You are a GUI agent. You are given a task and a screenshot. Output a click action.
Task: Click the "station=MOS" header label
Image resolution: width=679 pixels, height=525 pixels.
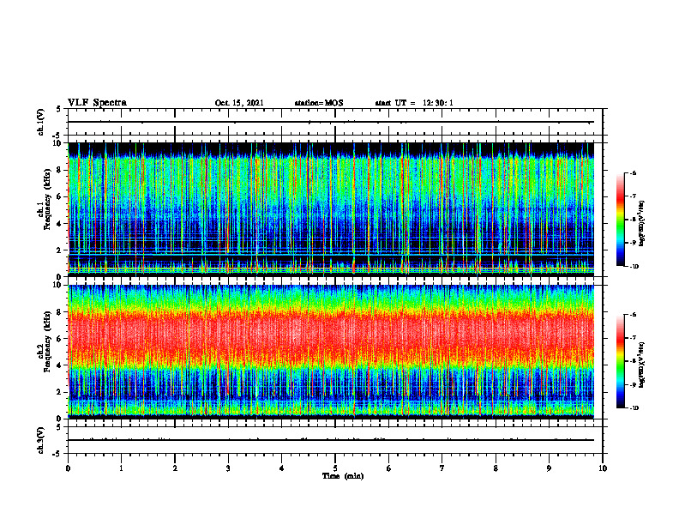(x=319, y=103)
